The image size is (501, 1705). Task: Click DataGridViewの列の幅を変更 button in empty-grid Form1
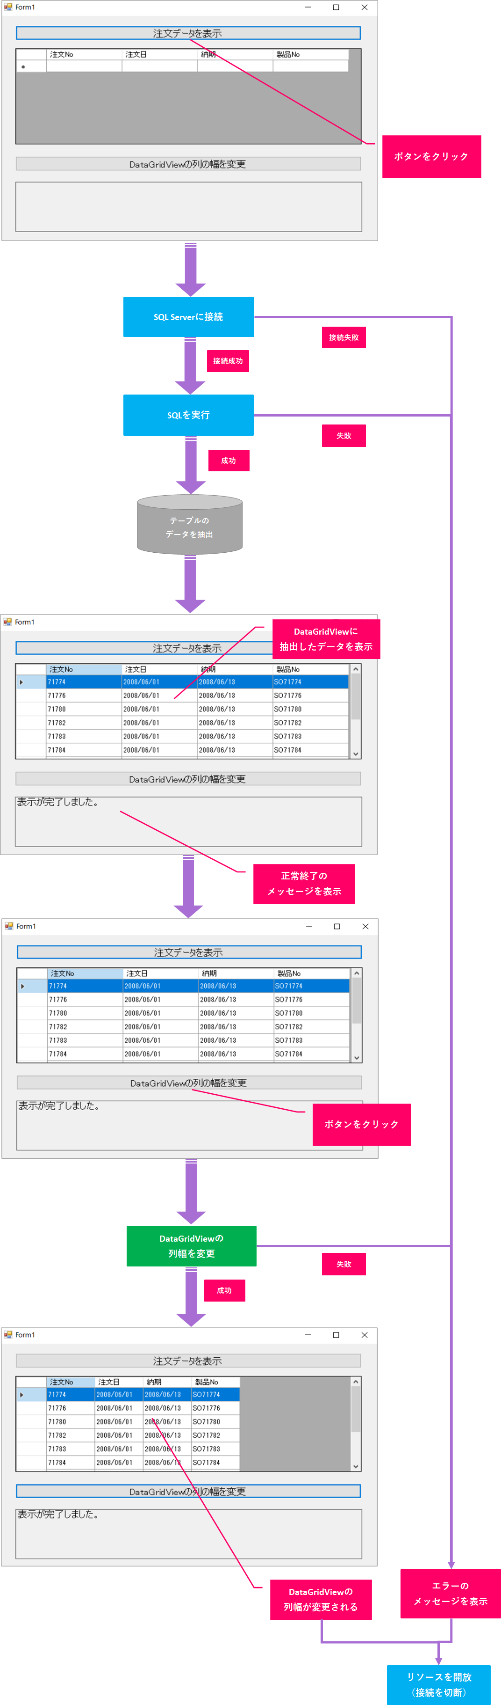point(188,163)
